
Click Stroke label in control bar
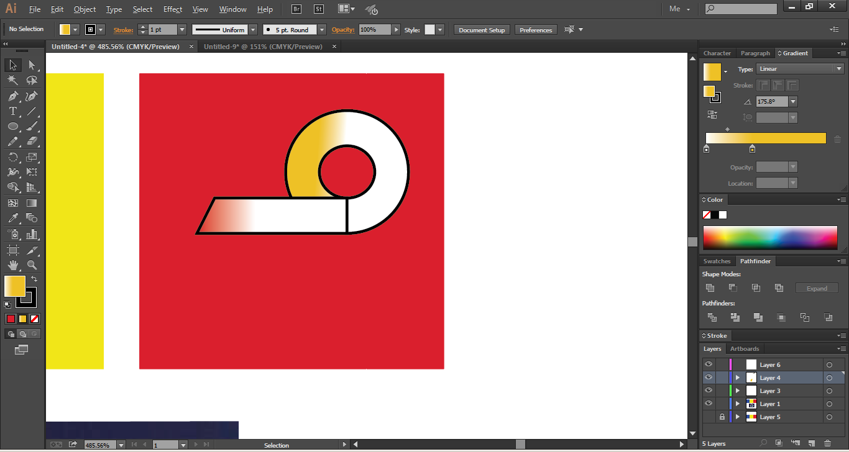tap(123, 30)
